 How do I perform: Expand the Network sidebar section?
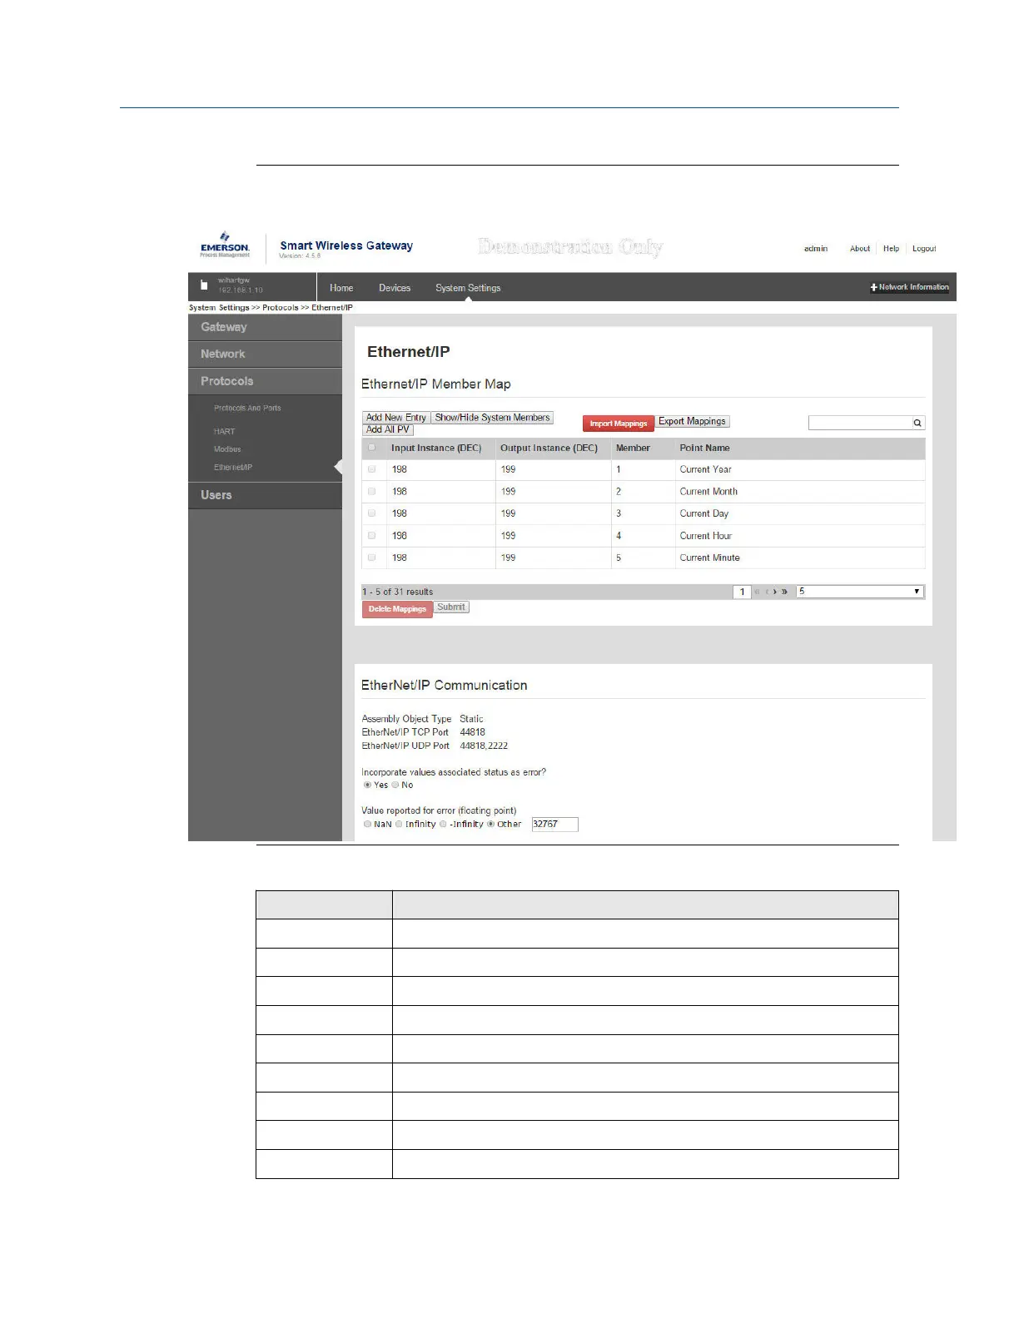click(x=265, y=354)
